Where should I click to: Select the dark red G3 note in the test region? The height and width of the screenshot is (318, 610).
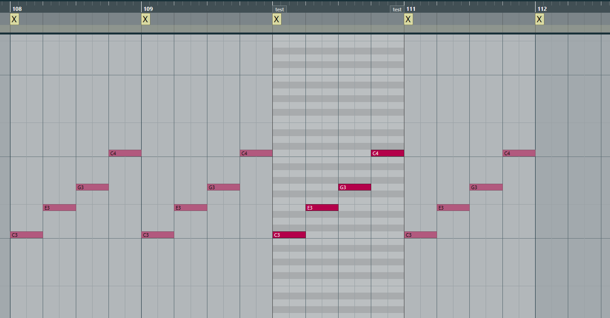(x=354, y=186)
